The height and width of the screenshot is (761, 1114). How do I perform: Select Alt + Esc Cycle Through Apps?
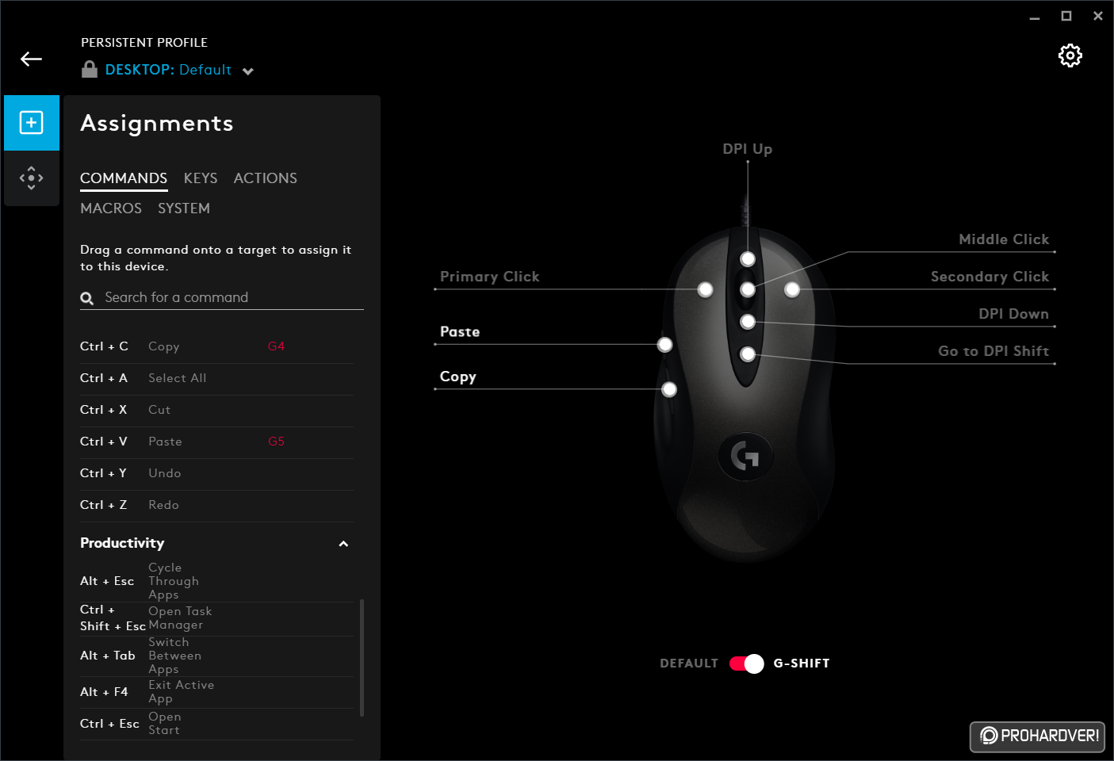[216, 581]
